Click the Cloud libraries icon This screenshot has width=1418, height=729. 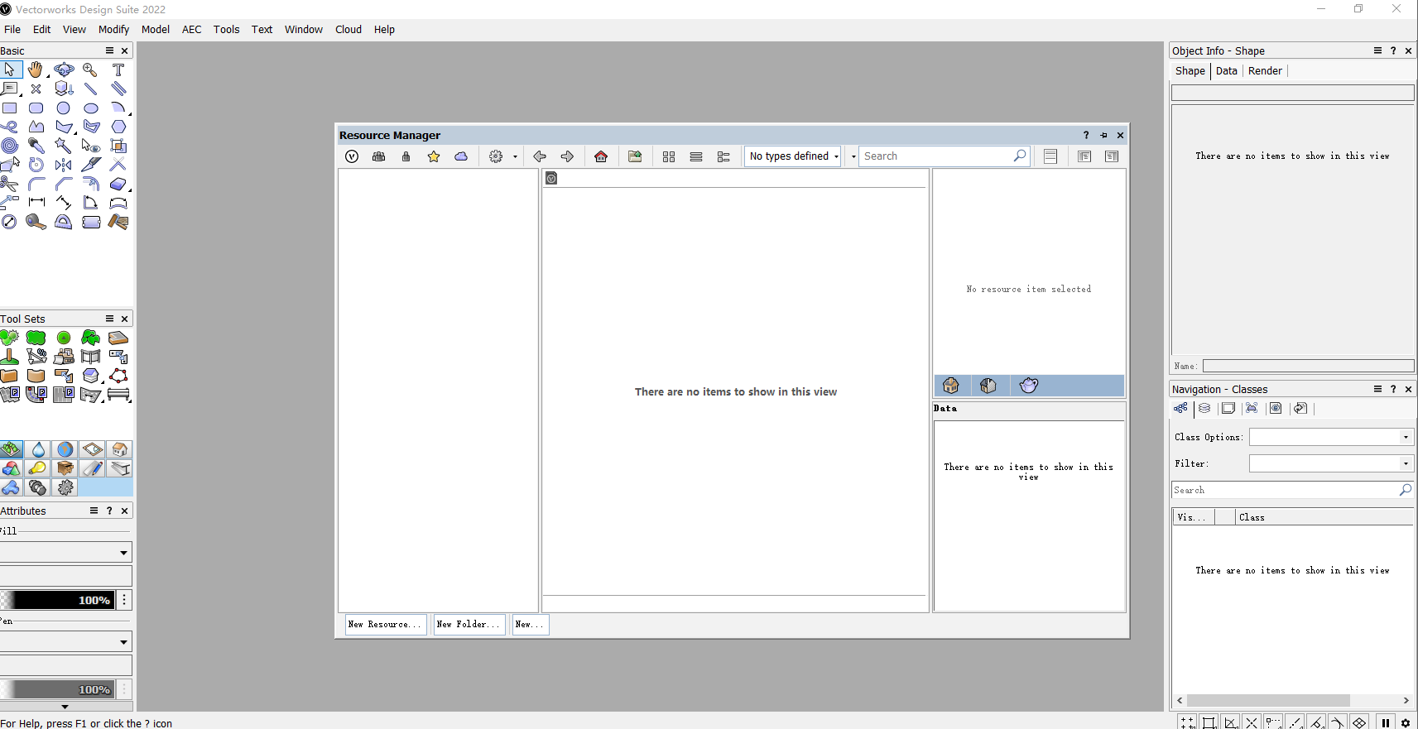coord(461,156)
